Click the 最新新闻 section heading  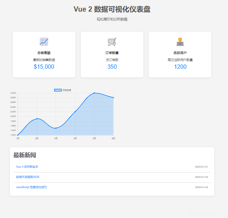pos(25,155)
